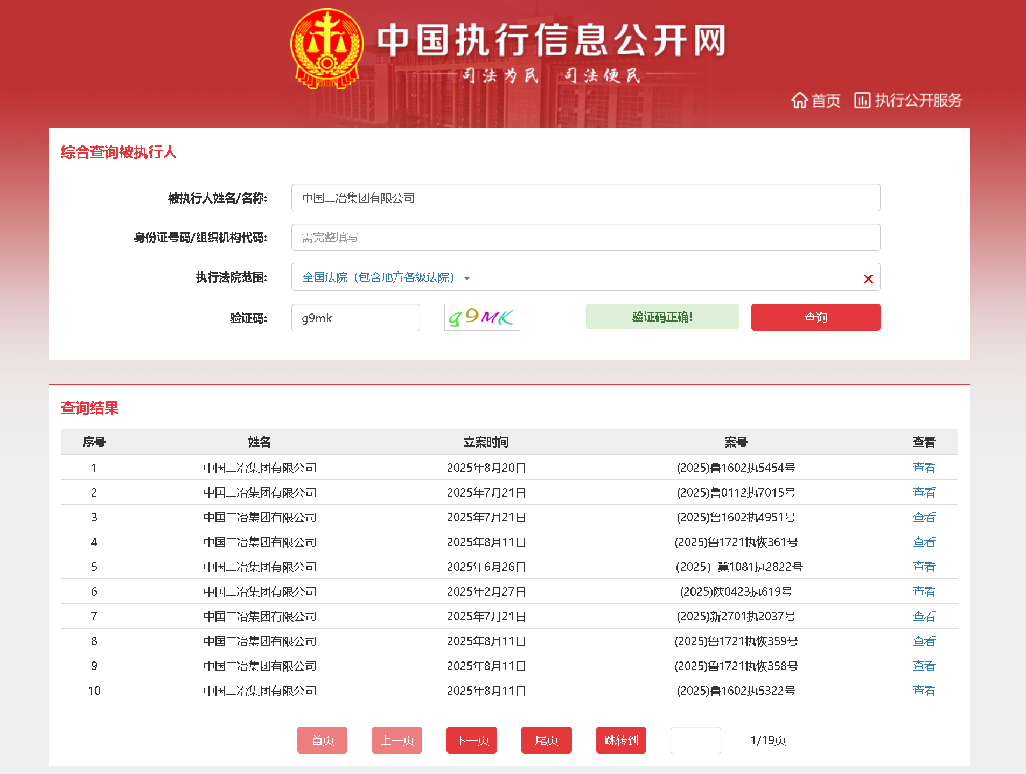Viewport: 1026px width, 774px height.
Task: Click the 查询结果 section heading
Action: point(90,408)
